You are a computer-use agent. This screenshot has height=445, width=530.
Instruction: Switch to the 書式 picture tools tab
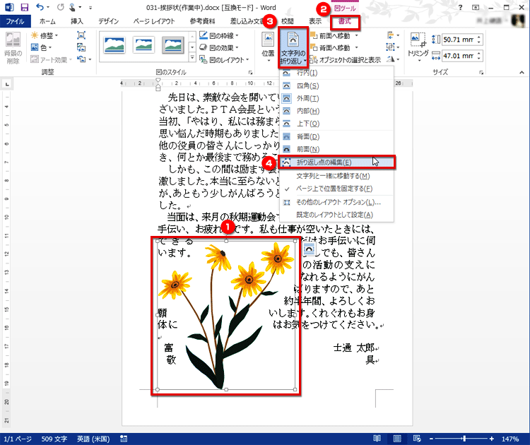[x=345, y=21]
